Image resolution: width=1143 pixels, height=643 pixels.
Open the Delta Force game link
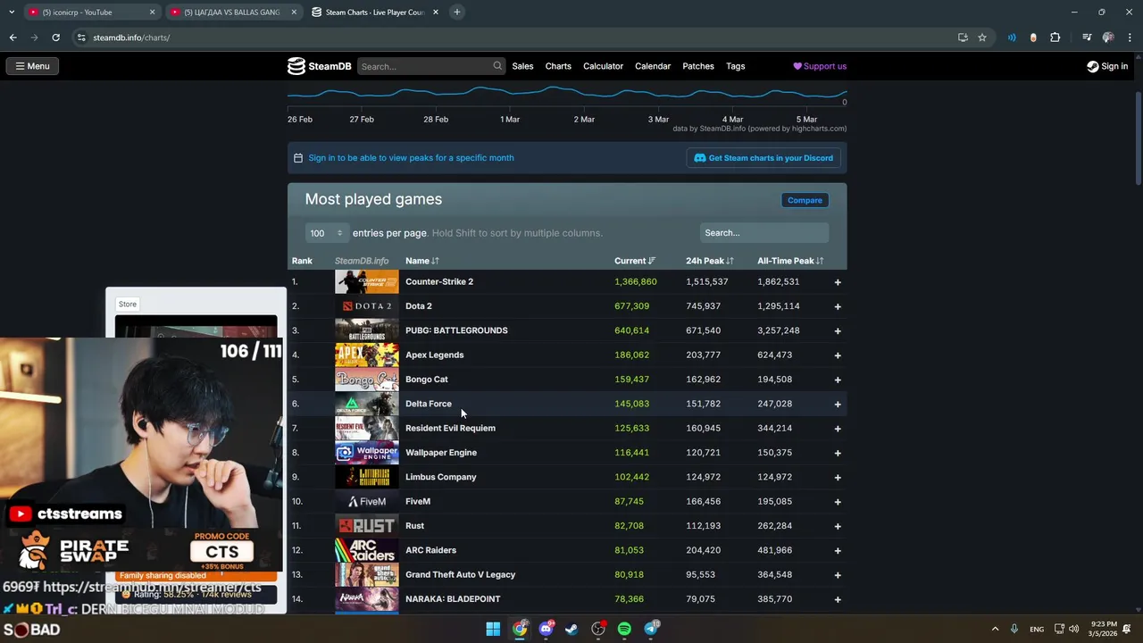point(429,404)
